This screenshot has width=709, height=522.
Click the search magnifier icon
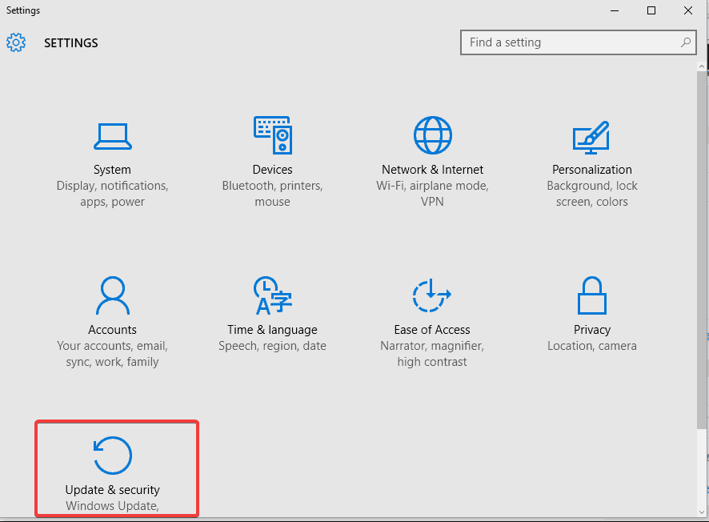coord(686,42)
